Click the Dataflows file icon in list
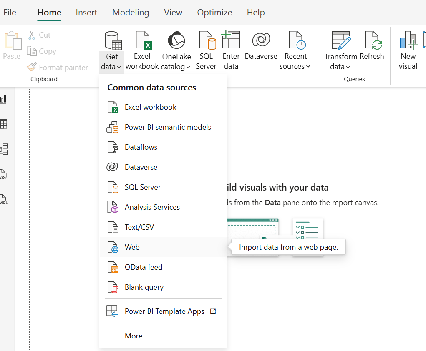Screen dimensions: 426x351 (x=113, y=147)
